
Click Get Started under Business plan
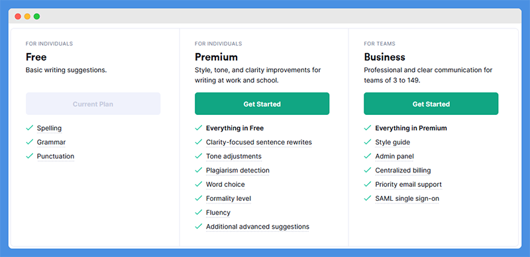point(431,104)
